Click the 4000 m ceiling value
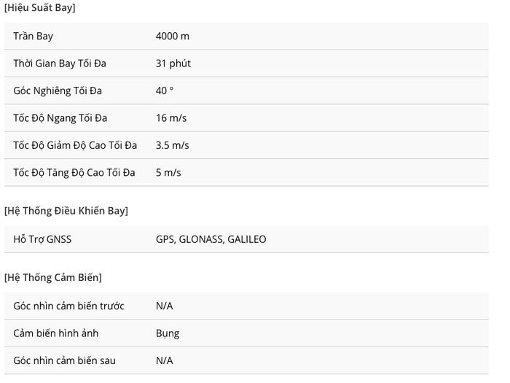This screenshot has width=510, height=383. pyautogui.click(x=173, y=36)
